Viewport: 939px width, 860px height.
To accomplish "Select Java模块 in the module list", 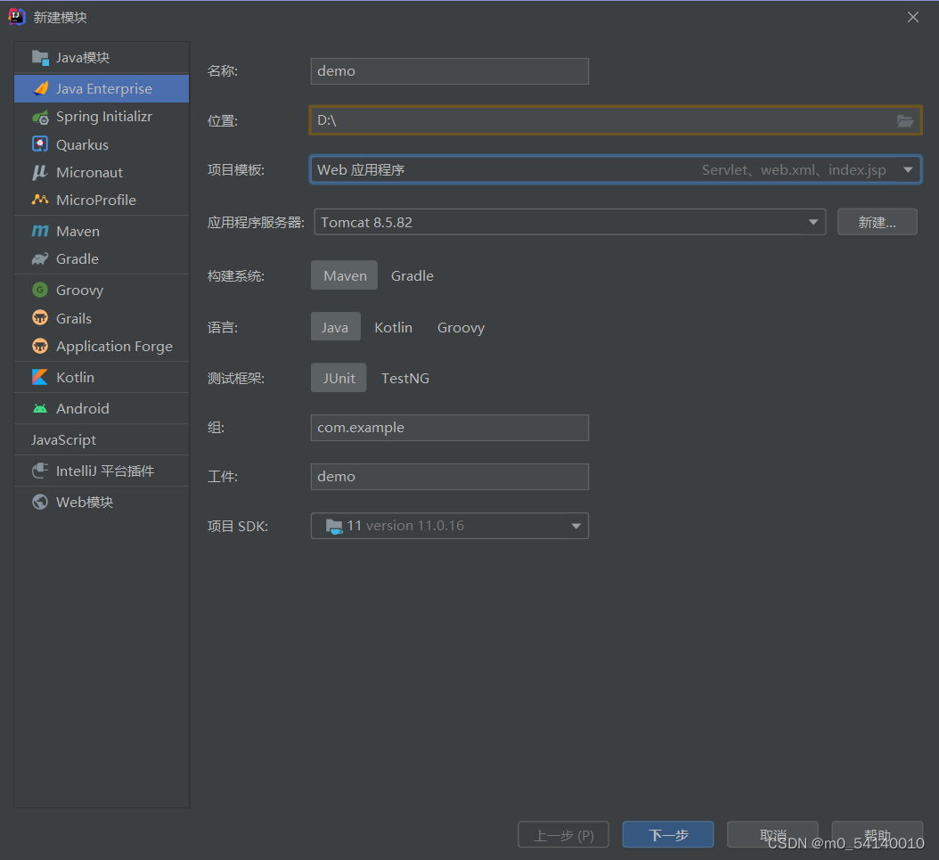I will click(x=102, y=58).
